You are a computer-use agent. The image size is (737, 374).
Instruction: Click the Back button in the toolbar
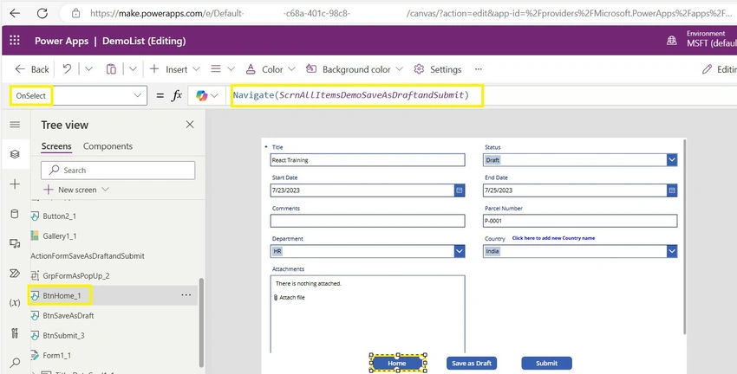[32, 69]
